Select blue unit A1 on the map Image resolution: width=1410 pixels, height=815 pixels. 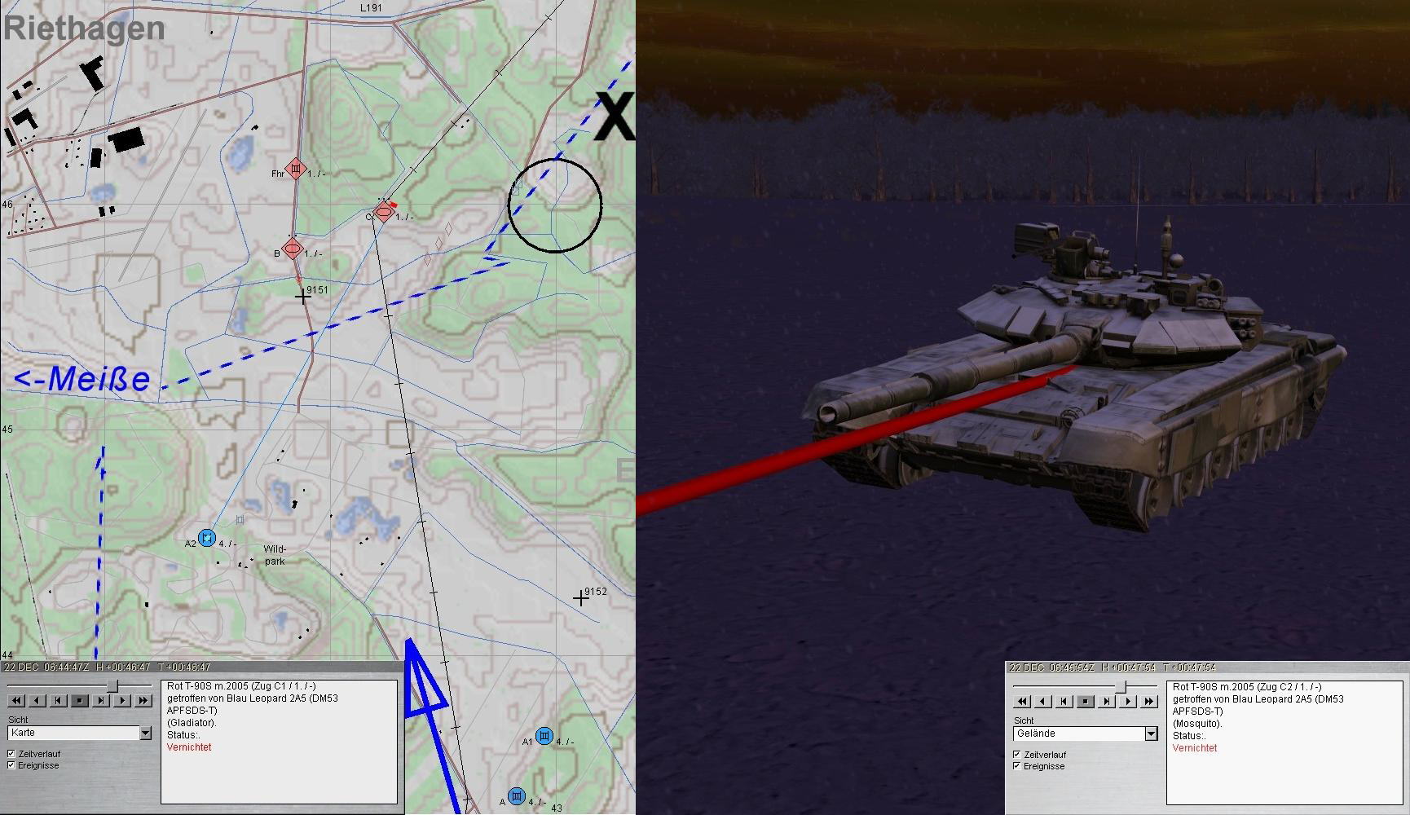[x=544, y=736]
